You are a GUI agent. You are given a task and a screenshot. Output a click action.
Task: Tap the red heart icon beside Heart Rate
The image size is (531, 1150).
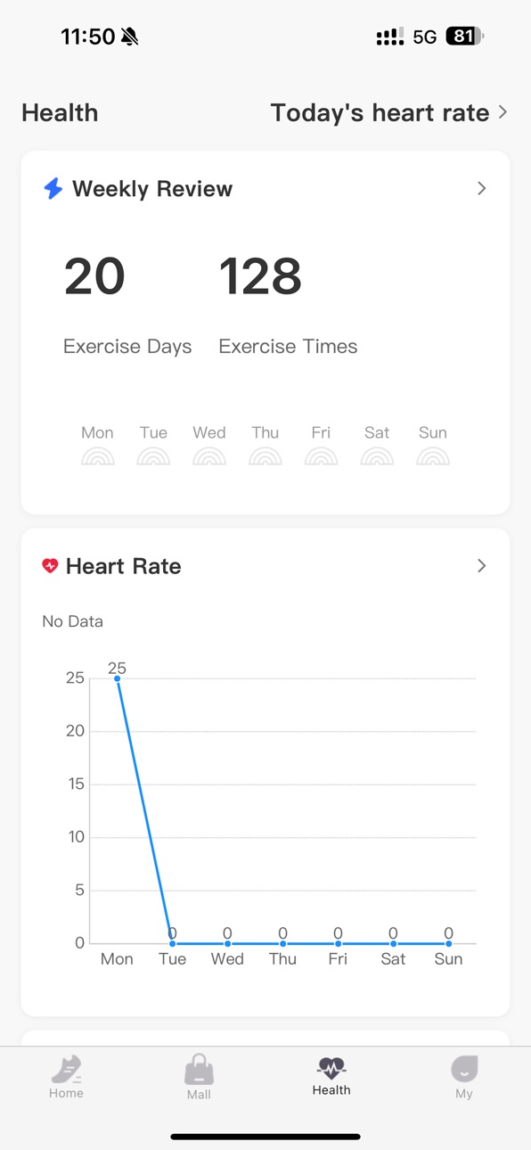click(50, 566)
